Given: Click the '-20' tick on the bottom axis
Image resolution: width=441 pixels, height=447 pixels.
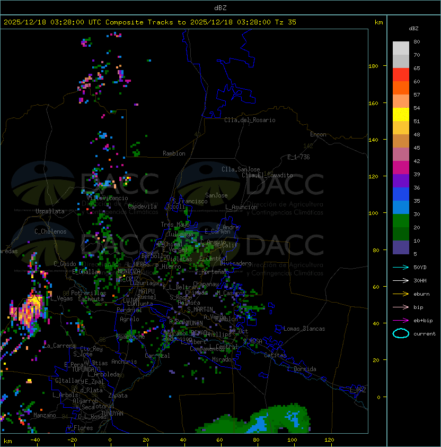Looking at the screenshot, I should pos(72,440).
